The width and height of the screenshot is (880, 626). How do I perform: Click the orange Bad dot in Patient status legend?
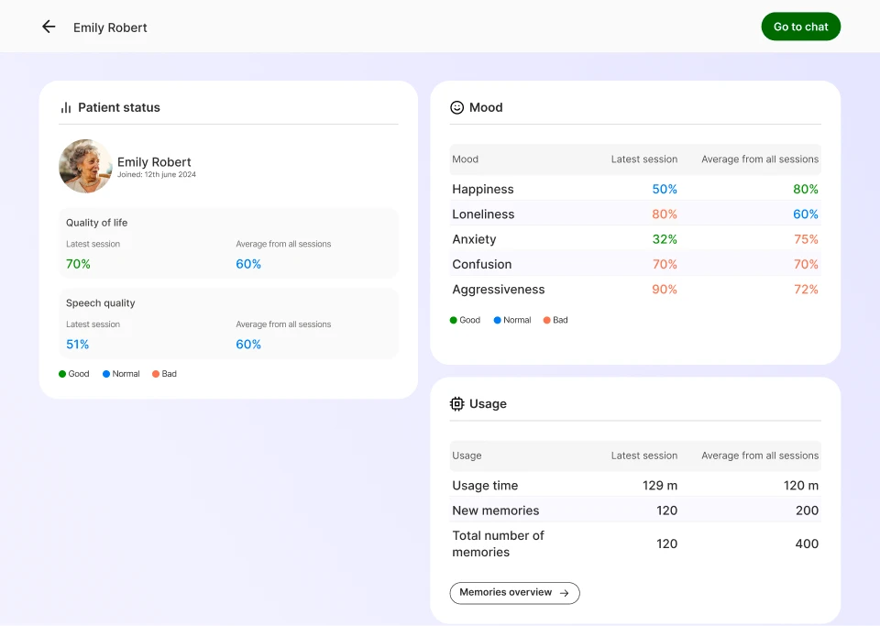pyautogui.click(x=156, y=374)
